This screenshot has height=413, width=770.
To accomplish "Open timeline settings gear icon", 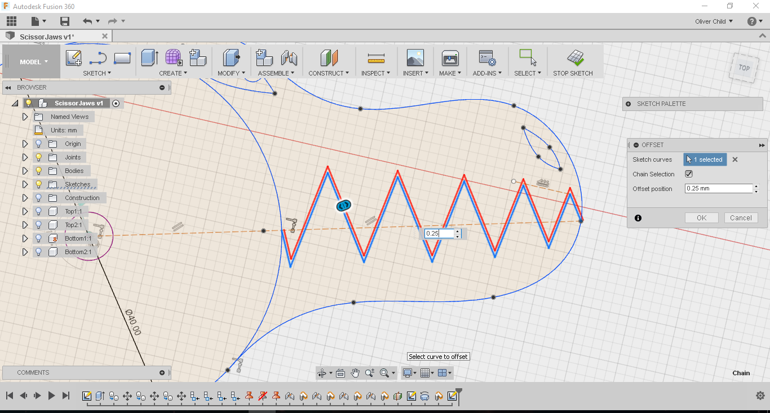I will click(760, 396).
